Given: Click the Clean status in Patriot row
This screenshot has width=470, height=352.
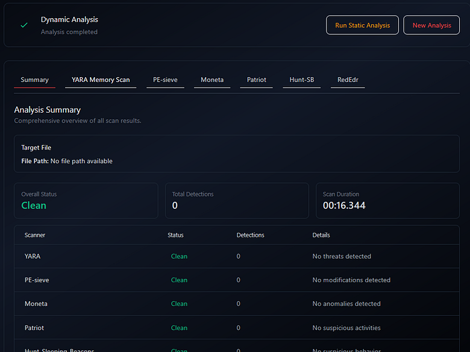Looking at the screenshot, I should [179, 328].
